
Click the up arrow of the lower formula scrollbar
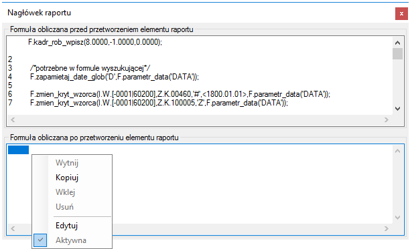[x=397, y=151]
